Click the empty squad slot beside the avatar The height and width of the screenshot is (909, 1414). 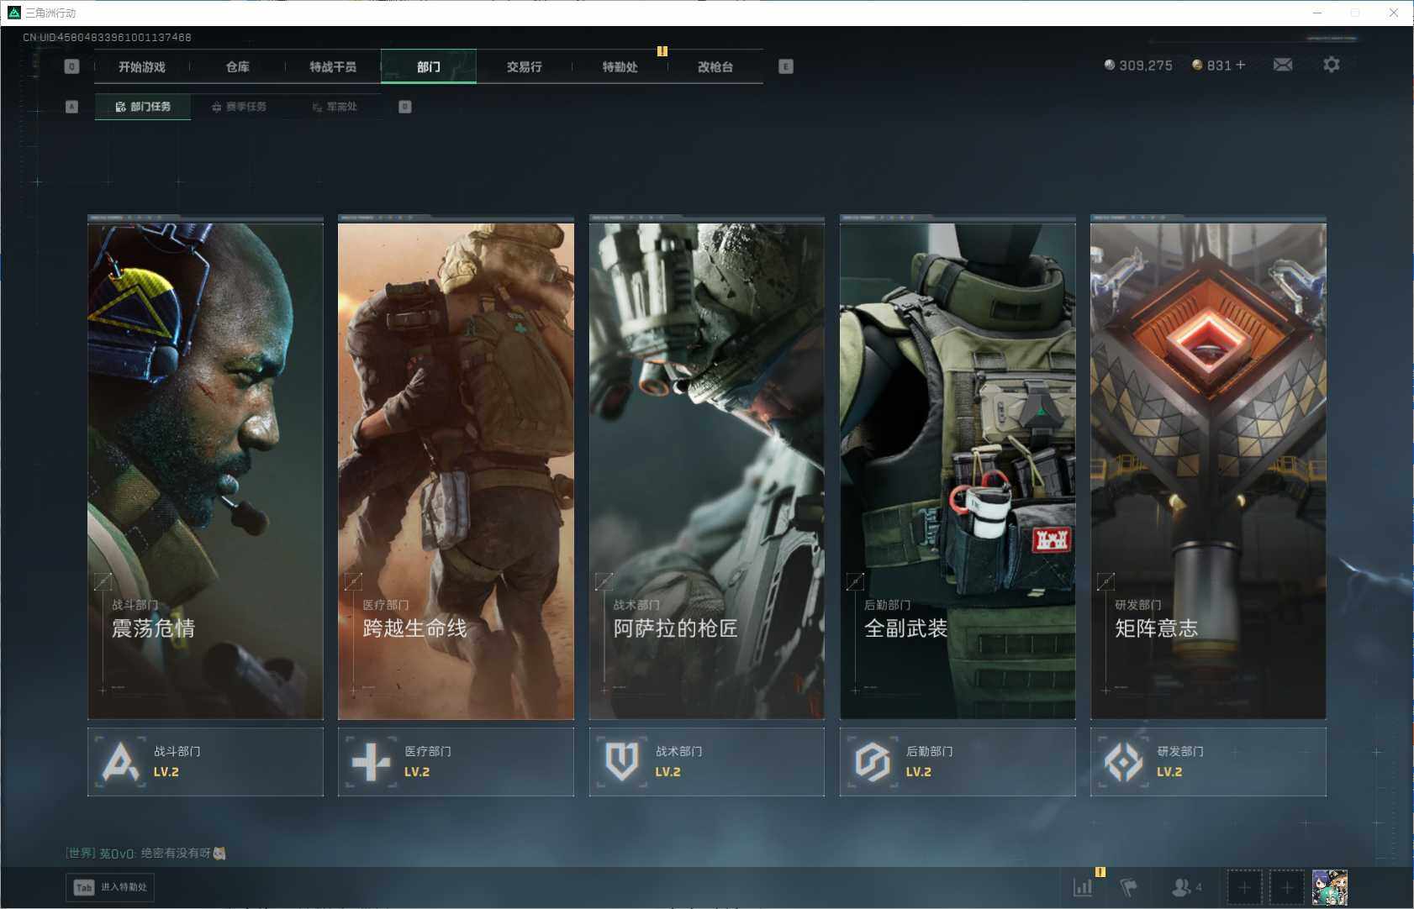[x=1287, y=887]
